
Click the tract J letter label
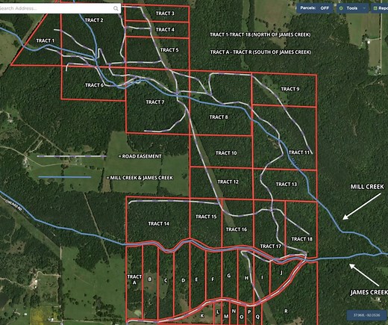pos(281,273)
